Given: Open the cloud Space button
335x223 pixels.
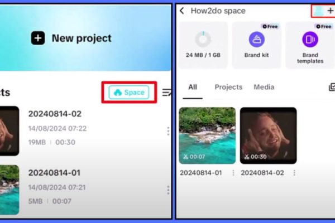Looking at the screenshot, I should [129, 93].
